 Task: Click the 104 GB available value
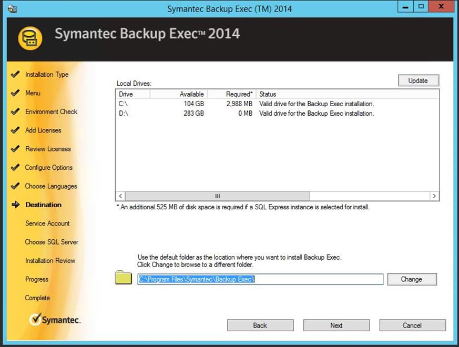(194, 104)
